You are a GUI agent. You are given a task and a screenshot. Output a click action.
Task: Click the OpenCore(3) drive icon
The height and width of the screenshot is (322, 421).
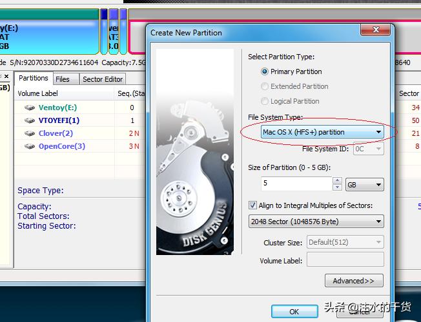pos(30,146)
